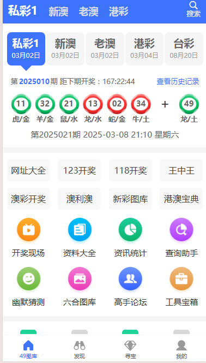
Task: Open 王中王 button
Action: 181,171
